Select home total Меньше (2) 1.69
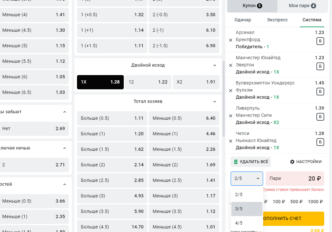The width and height of the screenshot is (332, 232). [x=184, y=165]
